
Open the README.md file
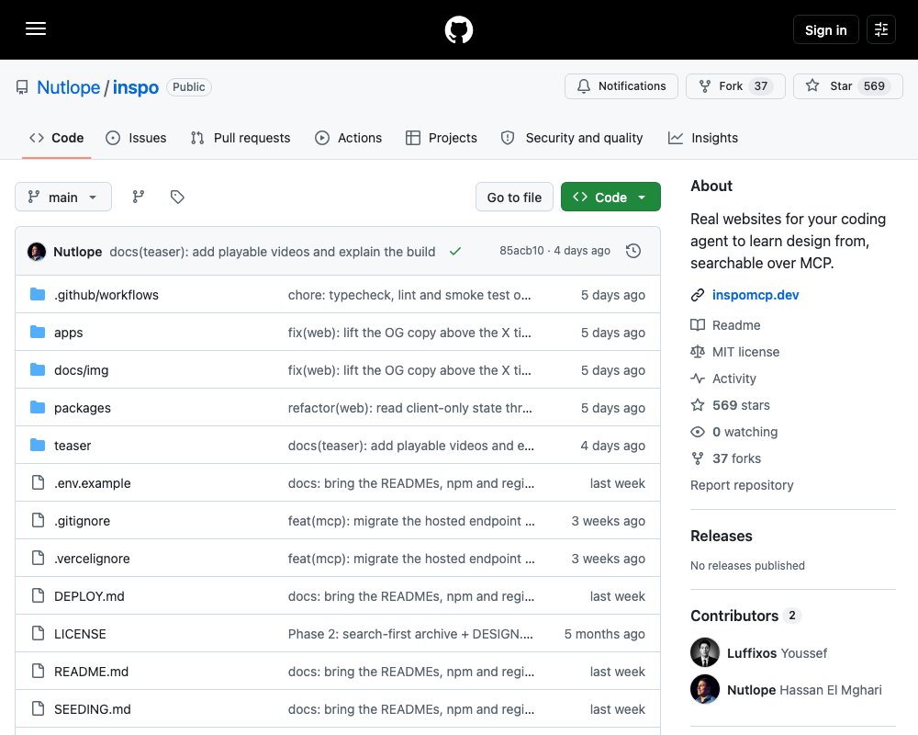tap(91, 671)
